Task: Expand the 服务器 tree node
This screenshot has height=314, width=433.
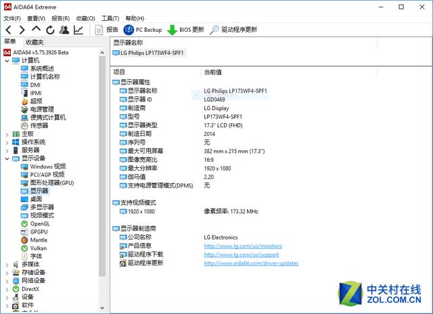Action: coord(7,151)
